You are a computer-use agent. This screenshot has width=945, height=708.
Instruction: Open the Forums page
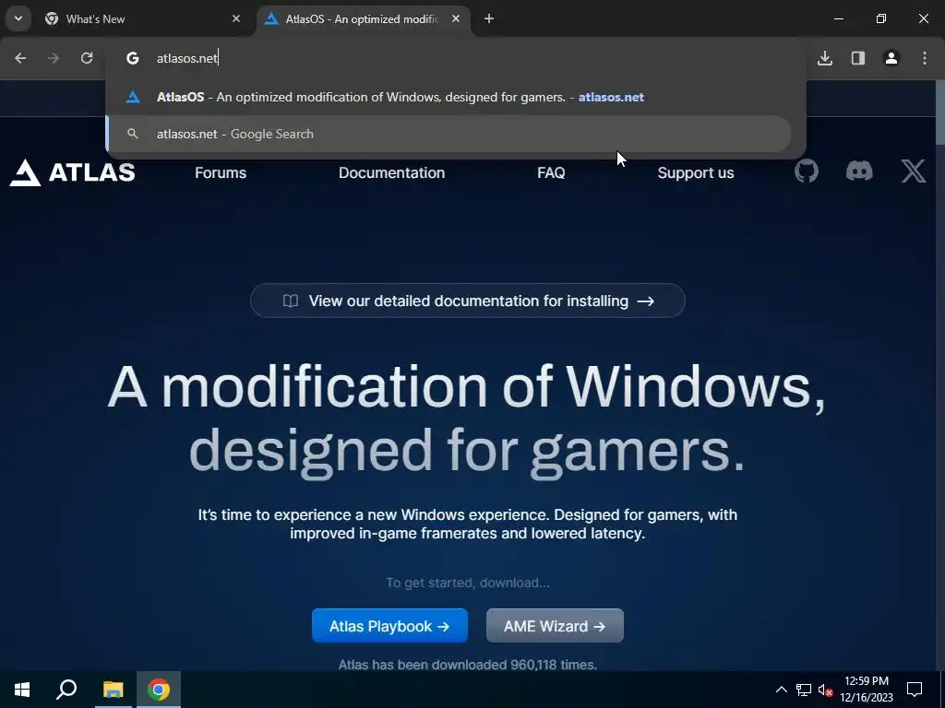[221, 172]
